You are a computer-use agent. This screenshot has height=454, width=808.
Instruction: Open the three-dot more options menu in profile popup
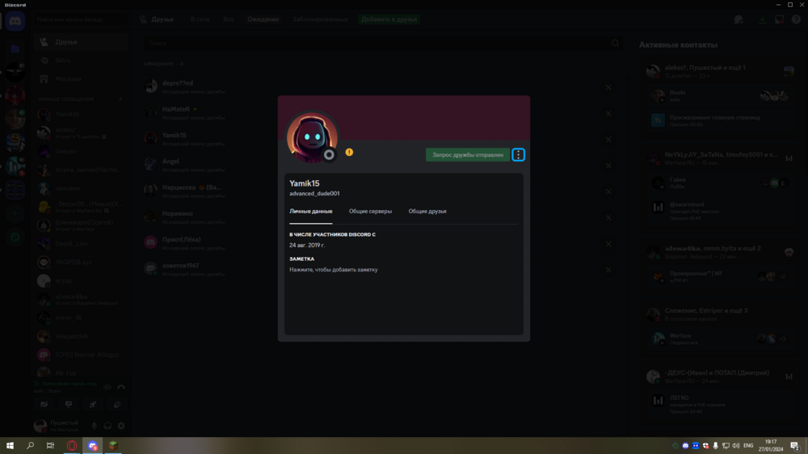click(518, 154)
